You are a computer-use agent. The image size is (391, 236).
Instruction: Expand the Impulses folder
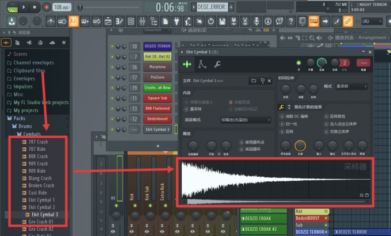23,86
